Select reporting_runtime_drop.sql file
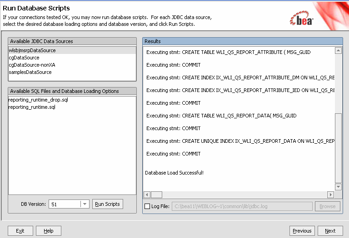This screenshot has height=238, width=349. [72, 100]
